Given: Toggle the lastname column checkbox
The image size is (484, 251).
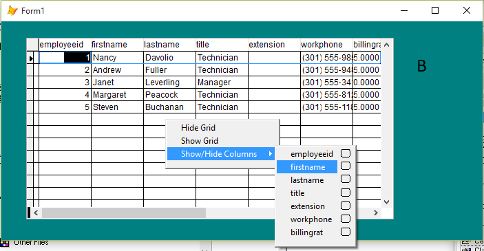Looking at the screenshot, I should coord(346,179).
